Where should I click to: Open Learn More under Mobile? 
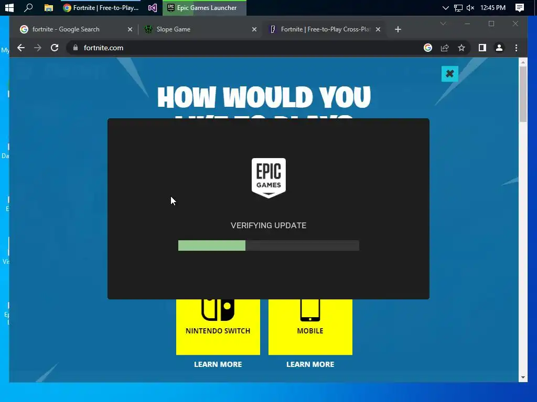click(310, 364)
